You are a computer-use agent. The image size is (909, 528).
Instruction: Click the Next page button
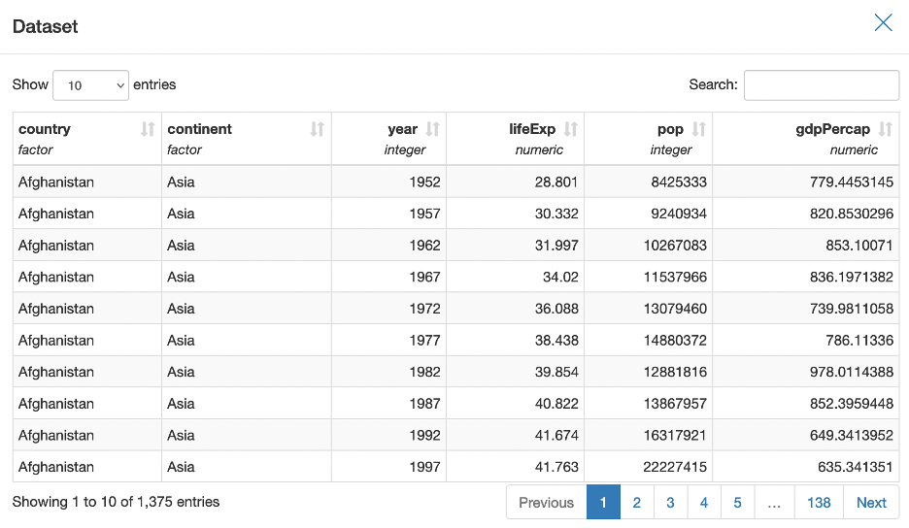tap(871, 503)
